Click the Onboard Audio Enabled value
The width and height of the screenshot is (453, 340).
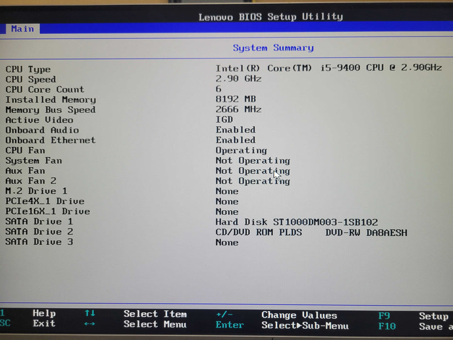click(x=235, y=130)
